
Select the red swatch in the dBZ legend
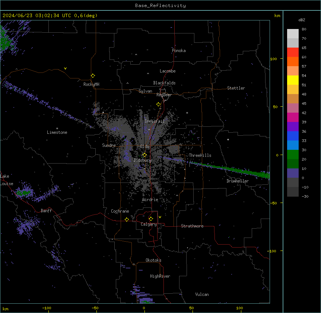[x=293, y=52]
